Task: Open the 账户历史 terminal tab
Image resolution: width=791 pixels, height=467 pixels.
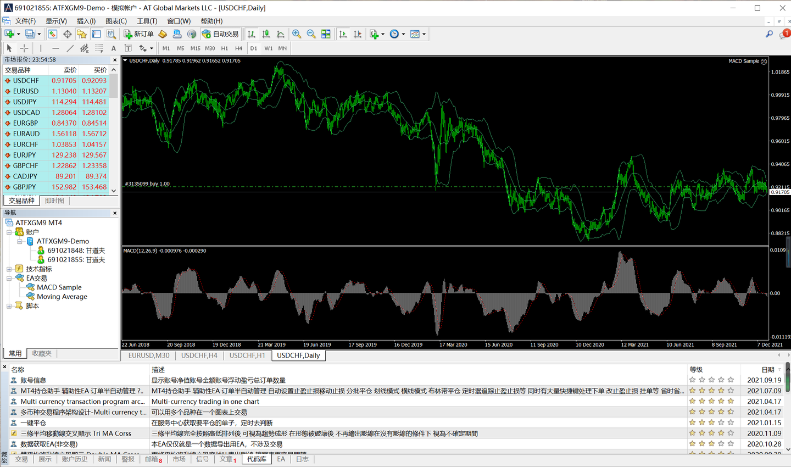Action: (75, 459)
